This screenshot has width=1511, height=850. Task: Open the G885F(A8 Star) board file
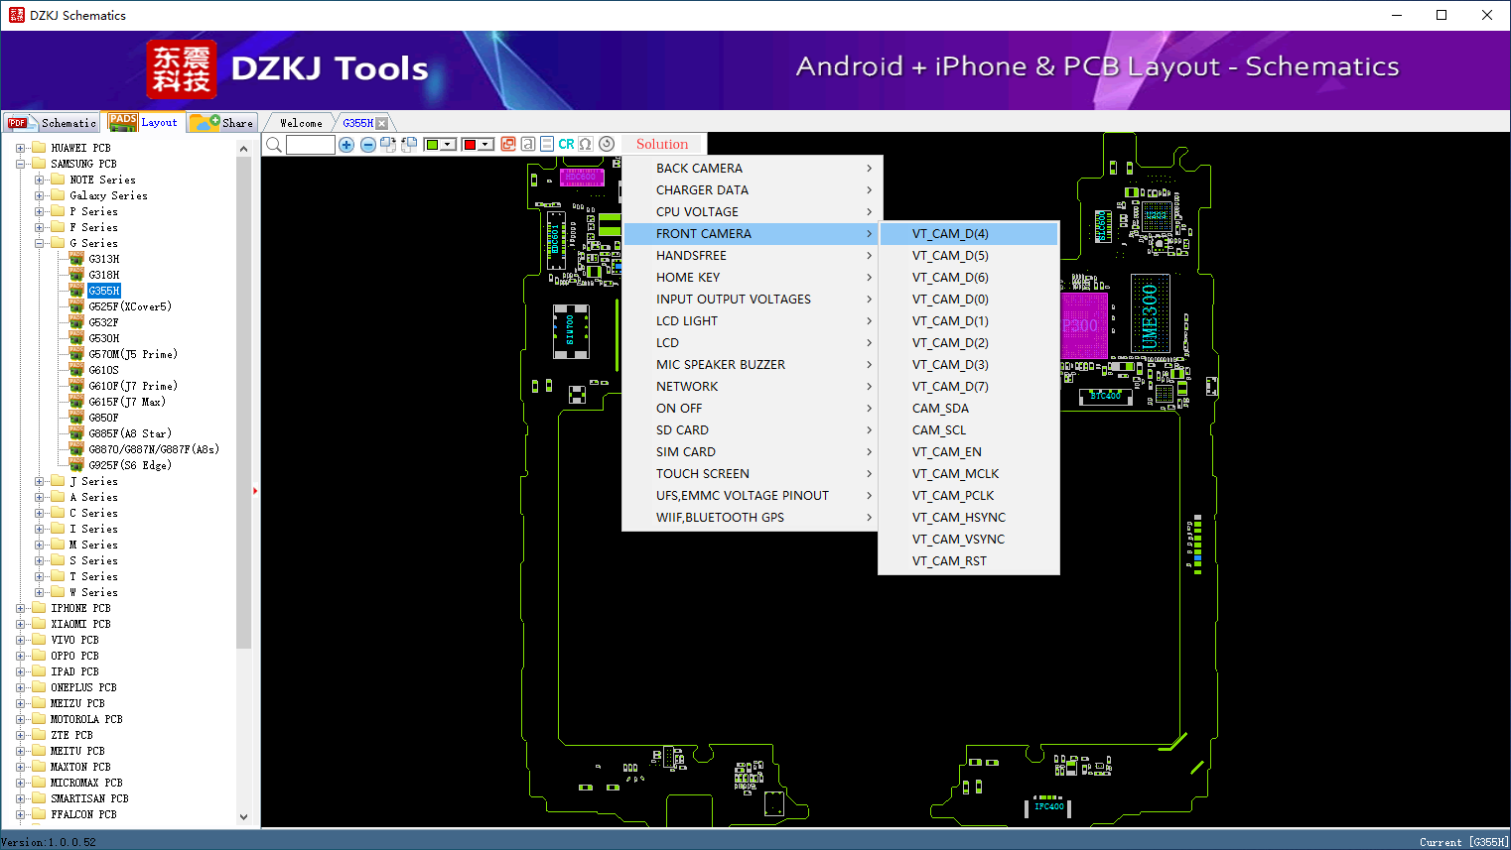(130, 433)
